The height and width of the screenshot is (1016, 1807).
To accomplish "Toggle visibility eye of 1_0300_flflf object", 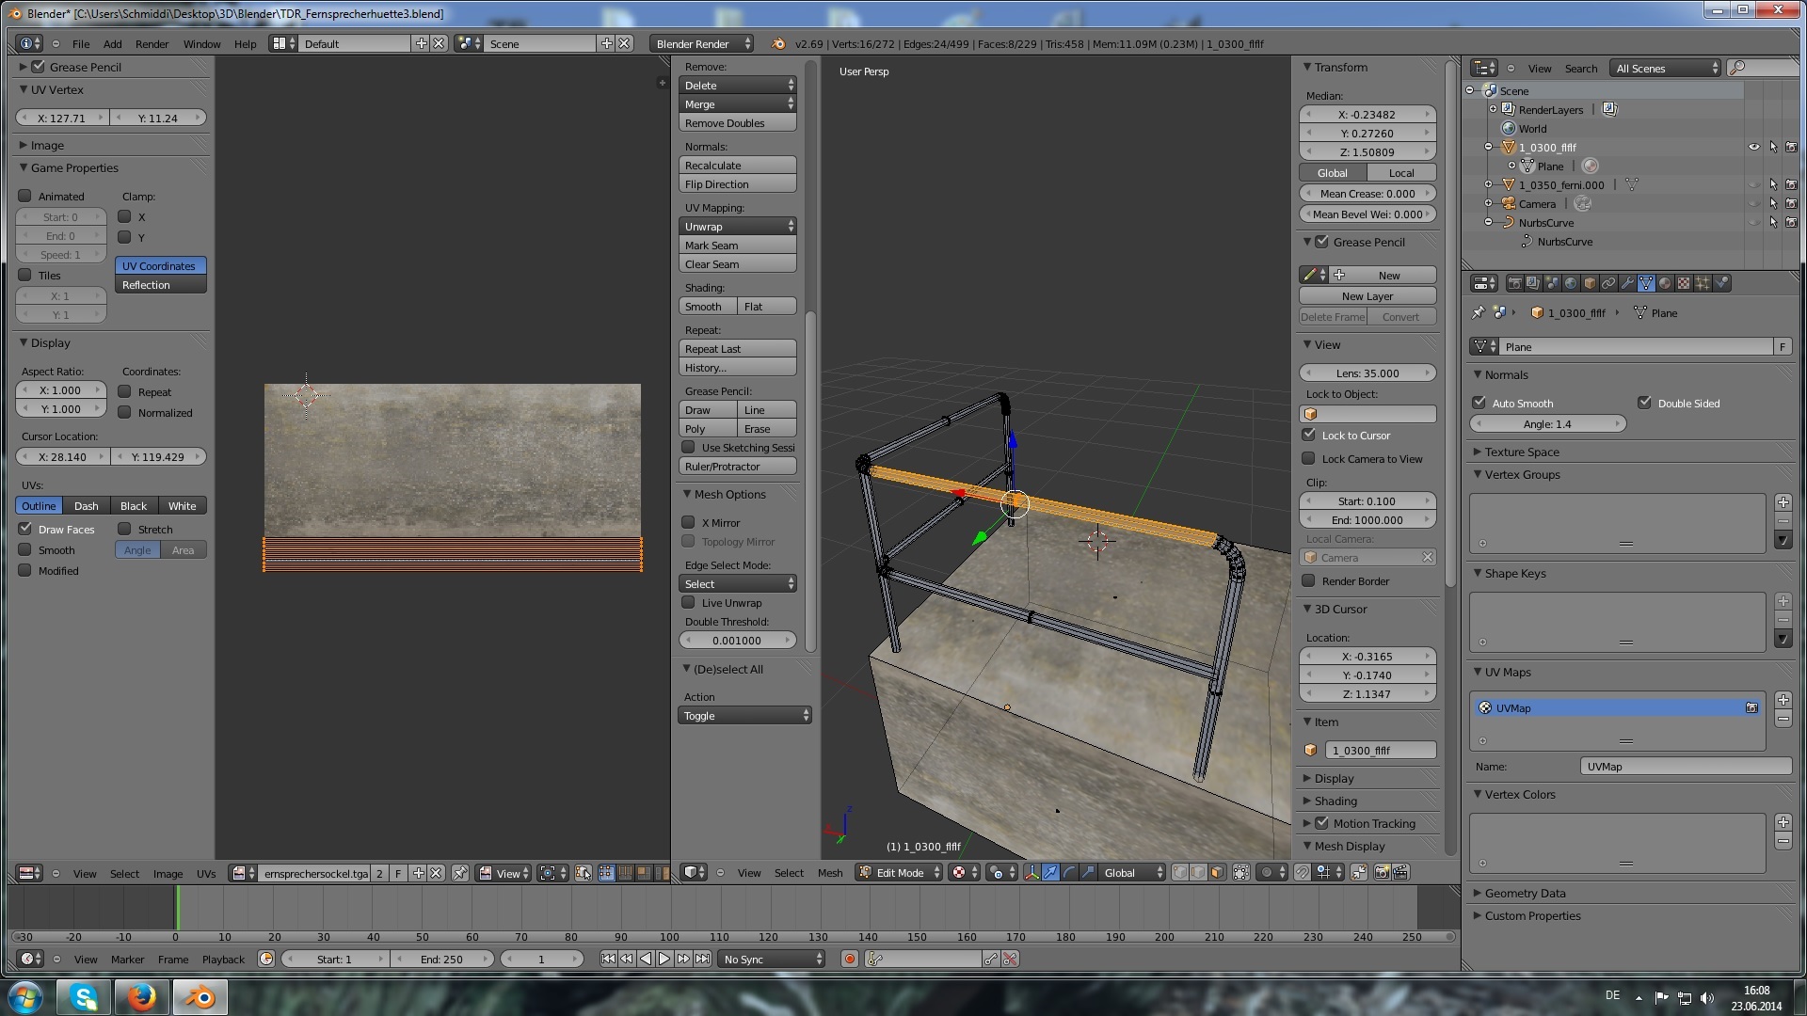I will (x=1753, y=147).
